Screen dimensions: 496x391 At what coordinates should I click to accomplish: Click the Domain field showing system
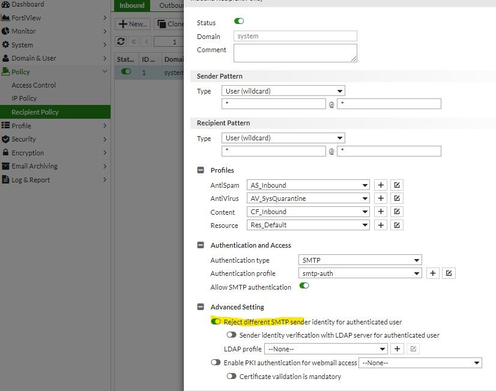point(295,36)
